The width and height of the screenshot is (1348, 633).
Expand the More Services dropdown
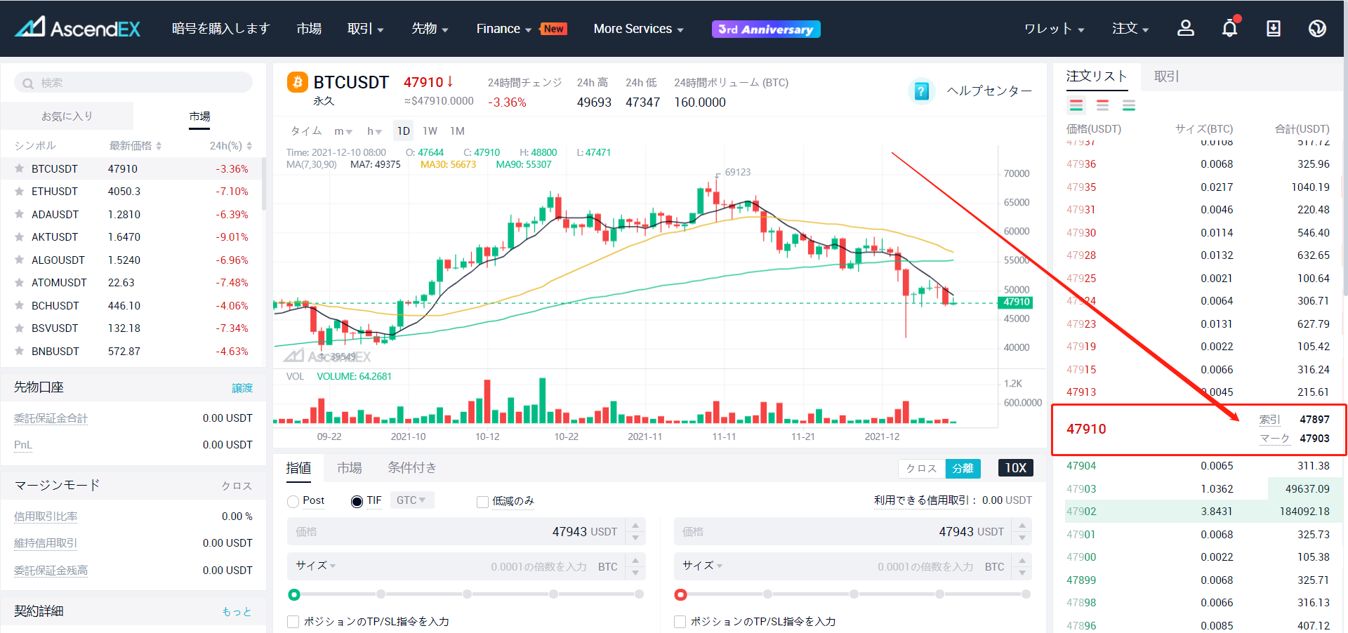point(638,29)
